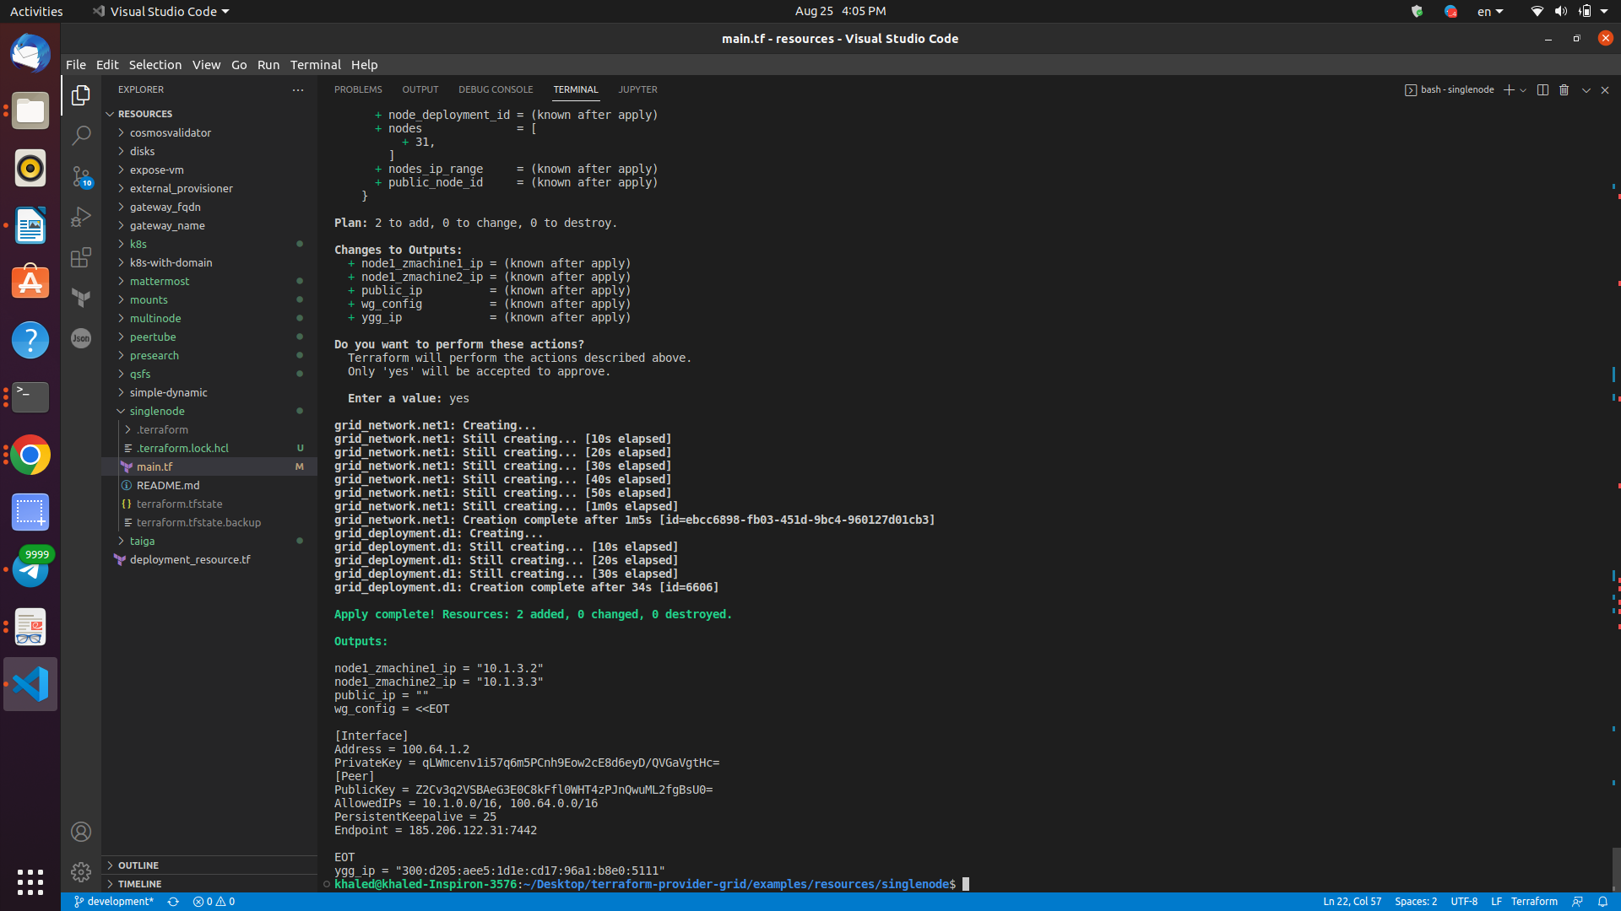1621x911 pixels.
Task: Open the Extensions view
Action: click(81, 258)
